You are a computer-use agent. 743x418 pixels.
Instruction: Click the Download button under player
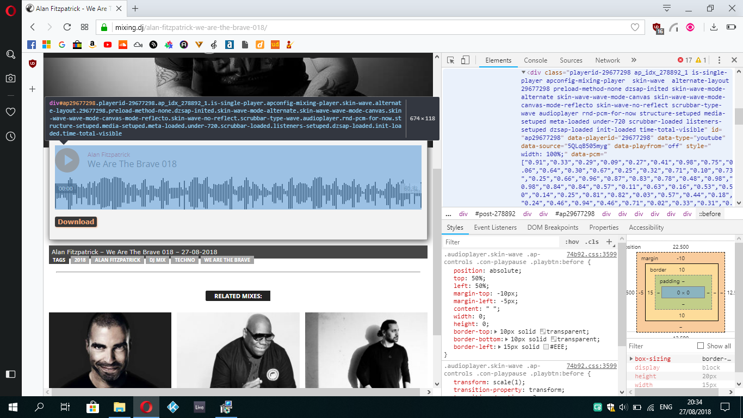[x=76, y=222]
